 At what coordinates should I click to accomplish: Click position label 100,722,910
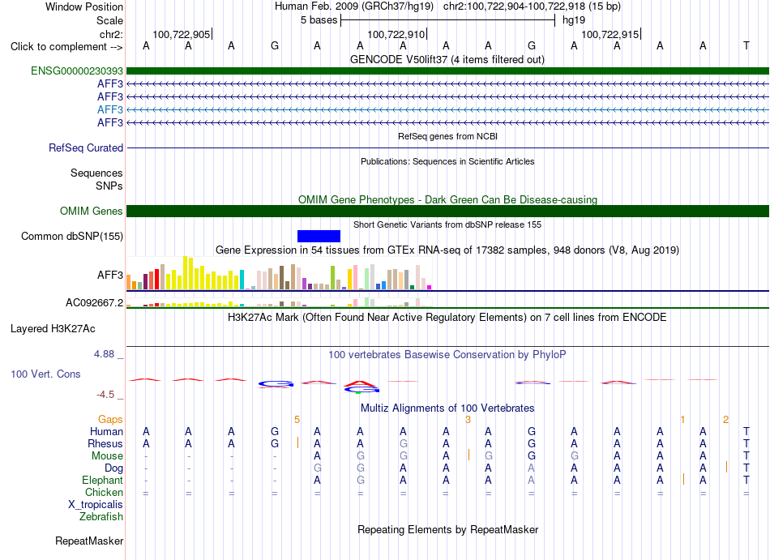pyautogui.click(x=396, y=34)
